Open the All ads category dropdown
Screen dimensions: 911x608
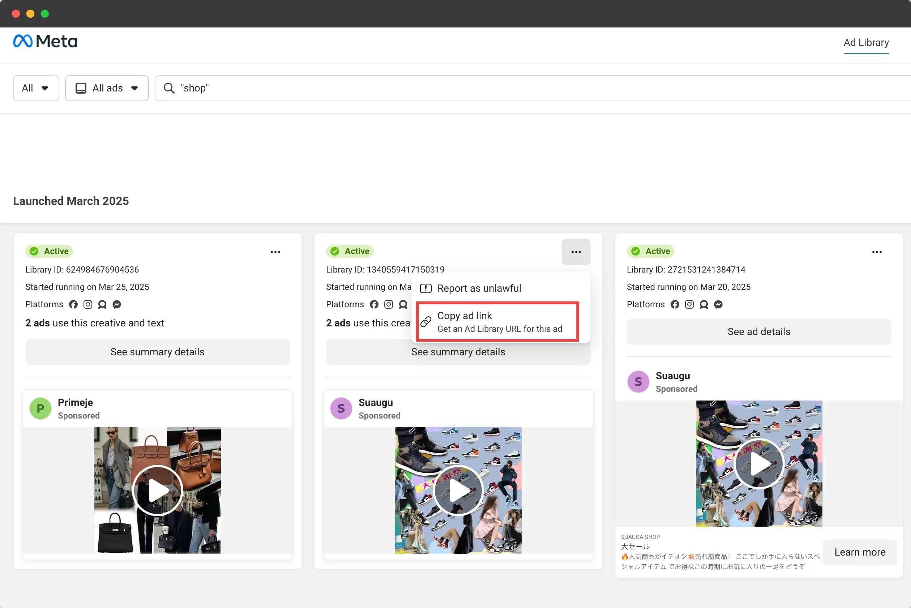click(107, 88)
